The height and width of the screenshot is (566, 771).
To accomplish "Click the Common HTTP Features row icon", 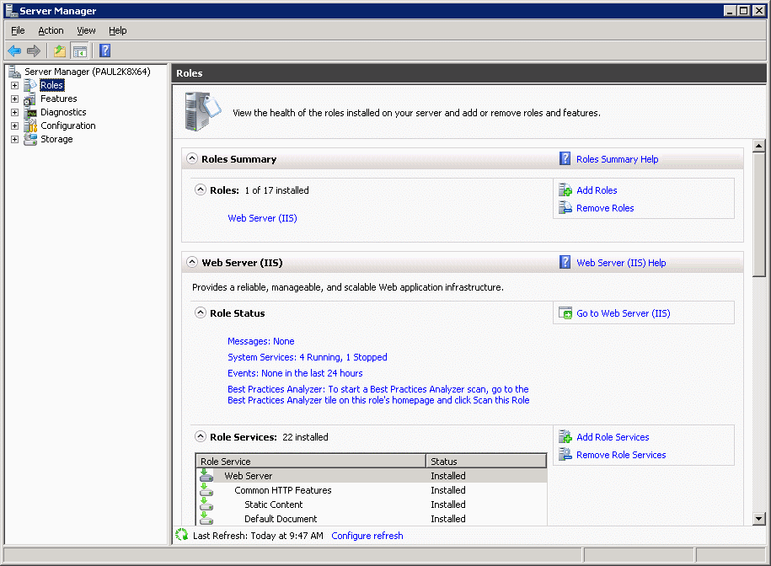I will tap(206, 490).
